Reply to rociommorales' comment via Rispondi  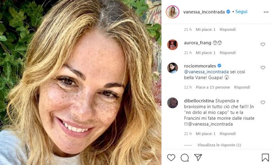point(242,87)
